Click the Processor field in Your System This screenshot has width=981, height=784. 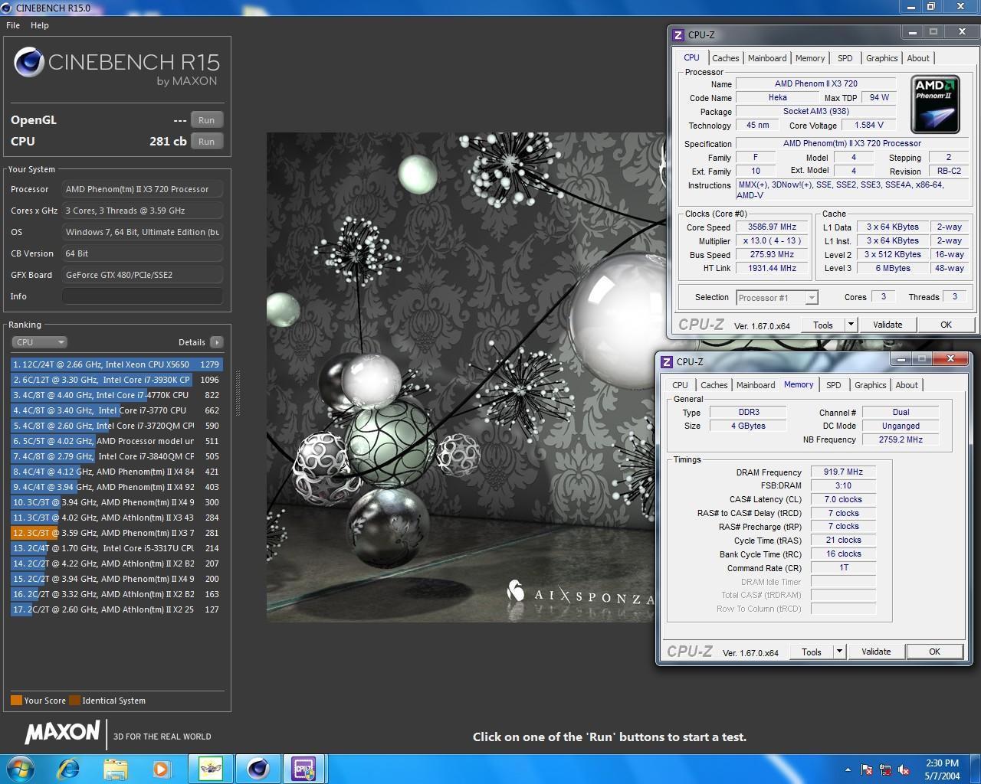click(x=143, y=189)
